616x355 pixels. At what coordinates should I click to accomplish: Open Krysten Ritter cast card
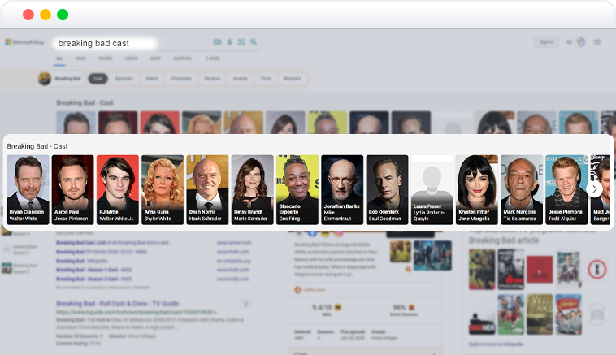click(477, 189)
